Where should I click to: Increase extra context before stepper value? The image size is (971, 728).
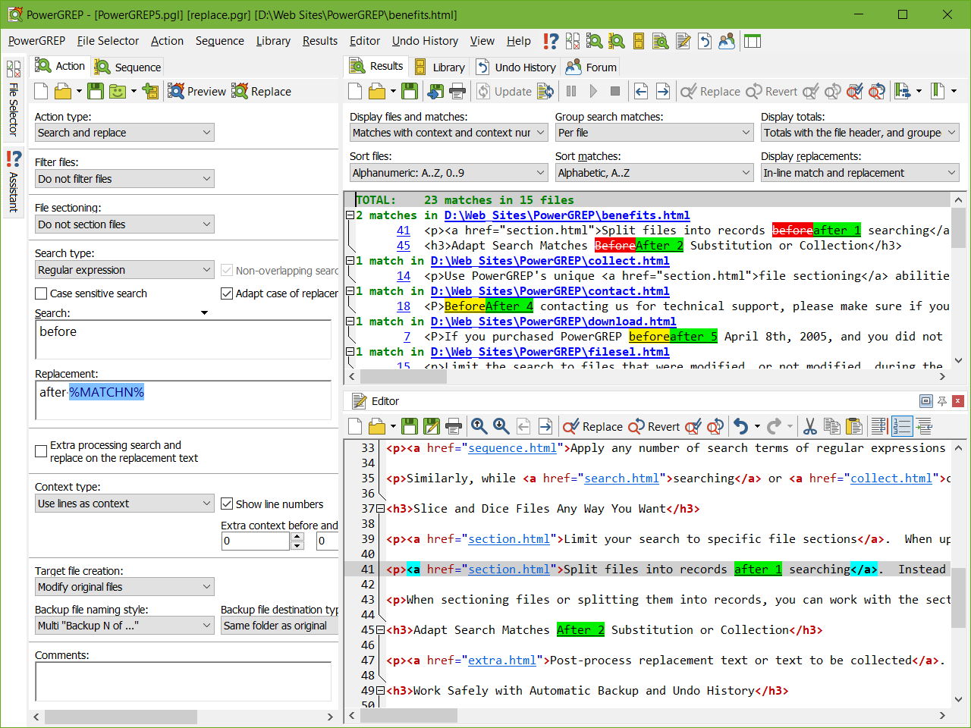click(x=297, y=537)
